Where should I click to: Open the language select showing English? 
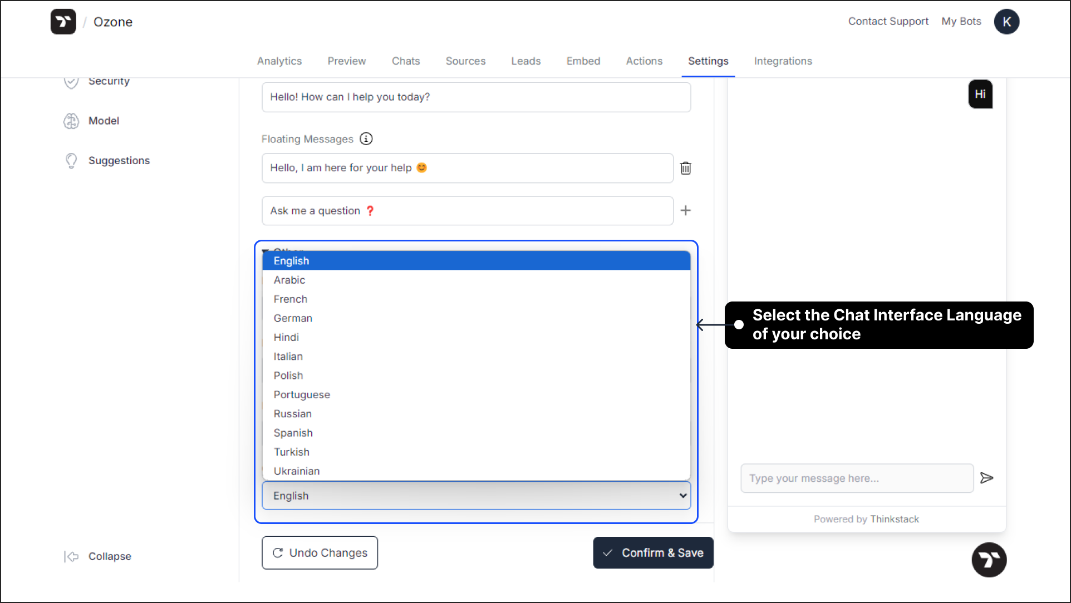(x=476, y=496)
